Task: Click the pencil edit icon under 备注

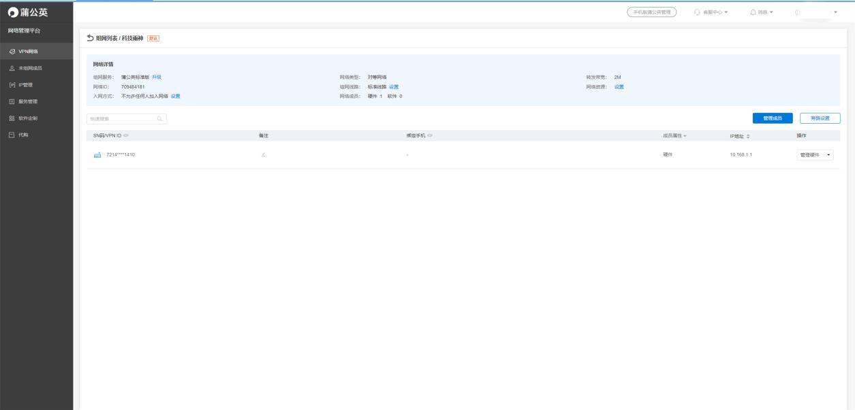Action: click(x=263, y=155)
